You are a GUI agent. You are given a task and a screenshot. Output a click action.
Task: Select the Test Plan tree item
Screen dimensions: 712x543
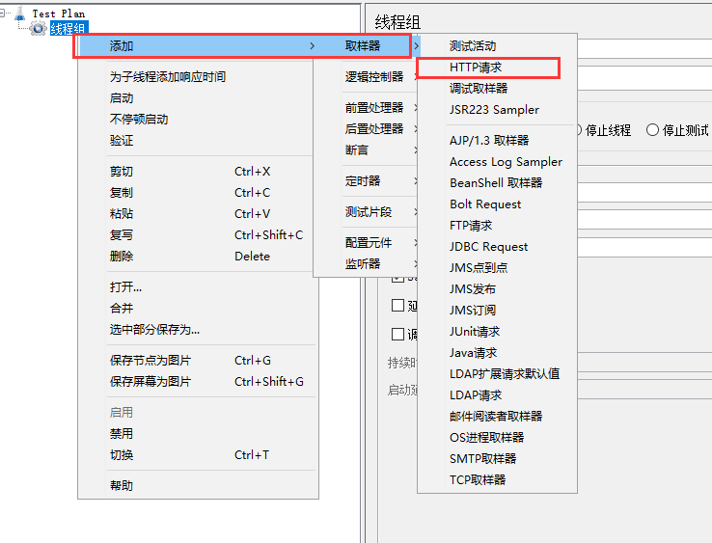[x=58, y=14]
